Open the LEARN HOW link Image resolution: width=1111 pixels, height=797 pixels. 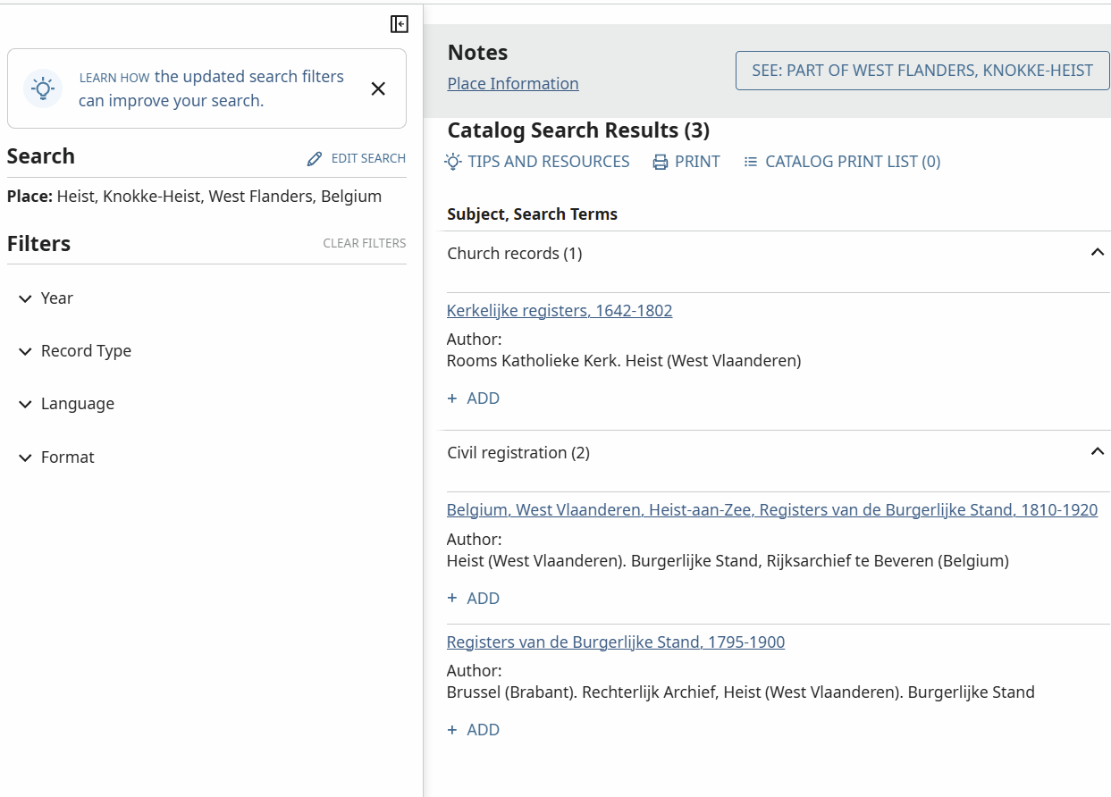[114, 78]
